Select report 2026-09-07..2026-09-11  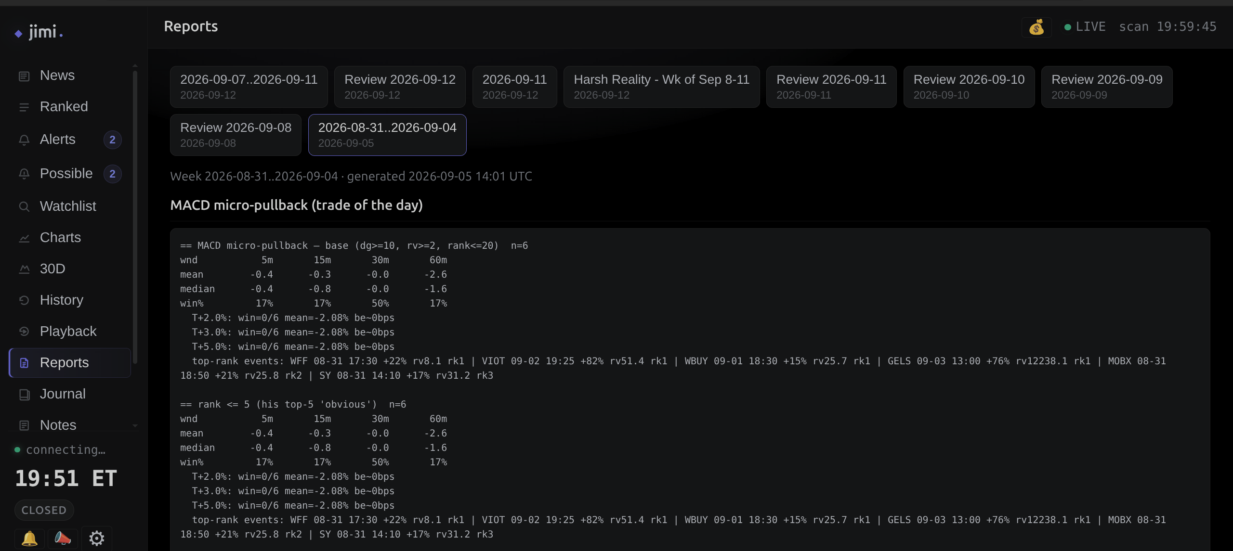tap(249, 87)
